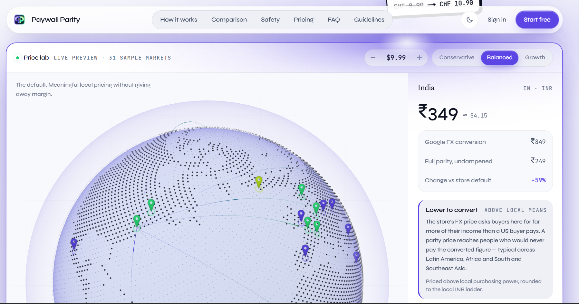Select the Conservative pricing mode
Image resolution: width=579 pixels, height=304 pixels.
coord(457,58)
